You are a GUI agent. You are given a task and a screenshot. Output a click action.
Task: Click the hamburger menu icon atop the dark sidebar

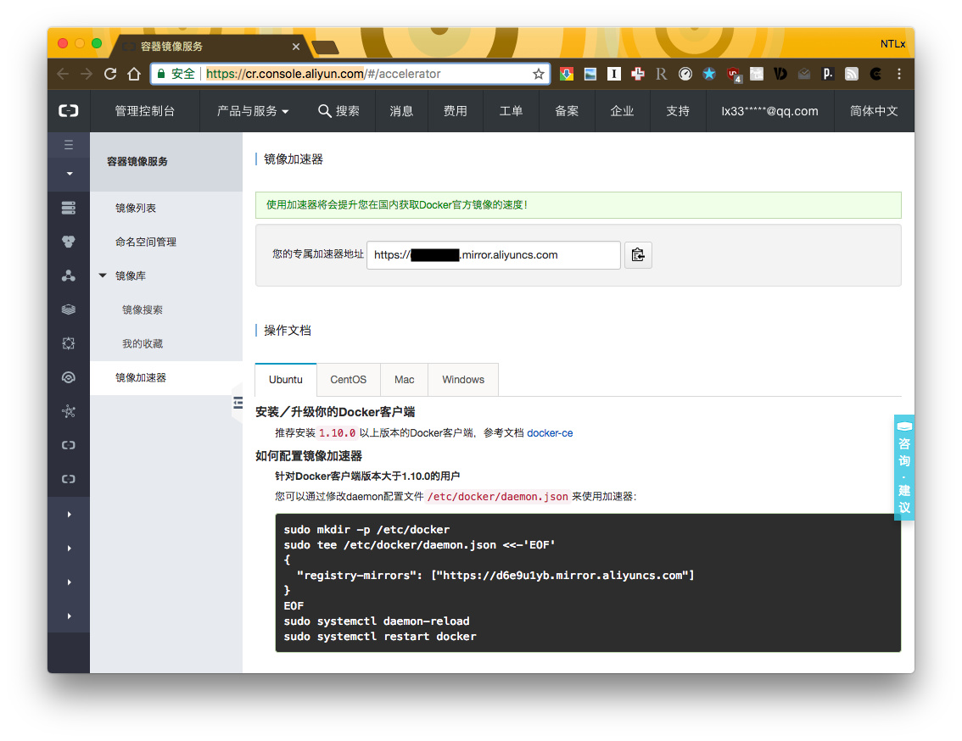(69, 145)
